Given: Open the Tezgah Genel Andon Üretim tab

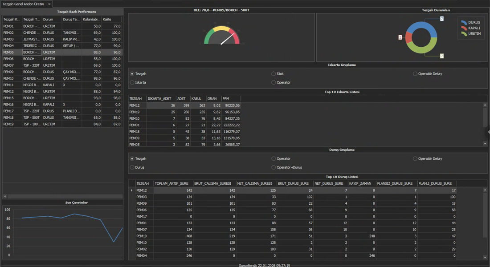Looking at the screenshot, I should coord(23,4).
